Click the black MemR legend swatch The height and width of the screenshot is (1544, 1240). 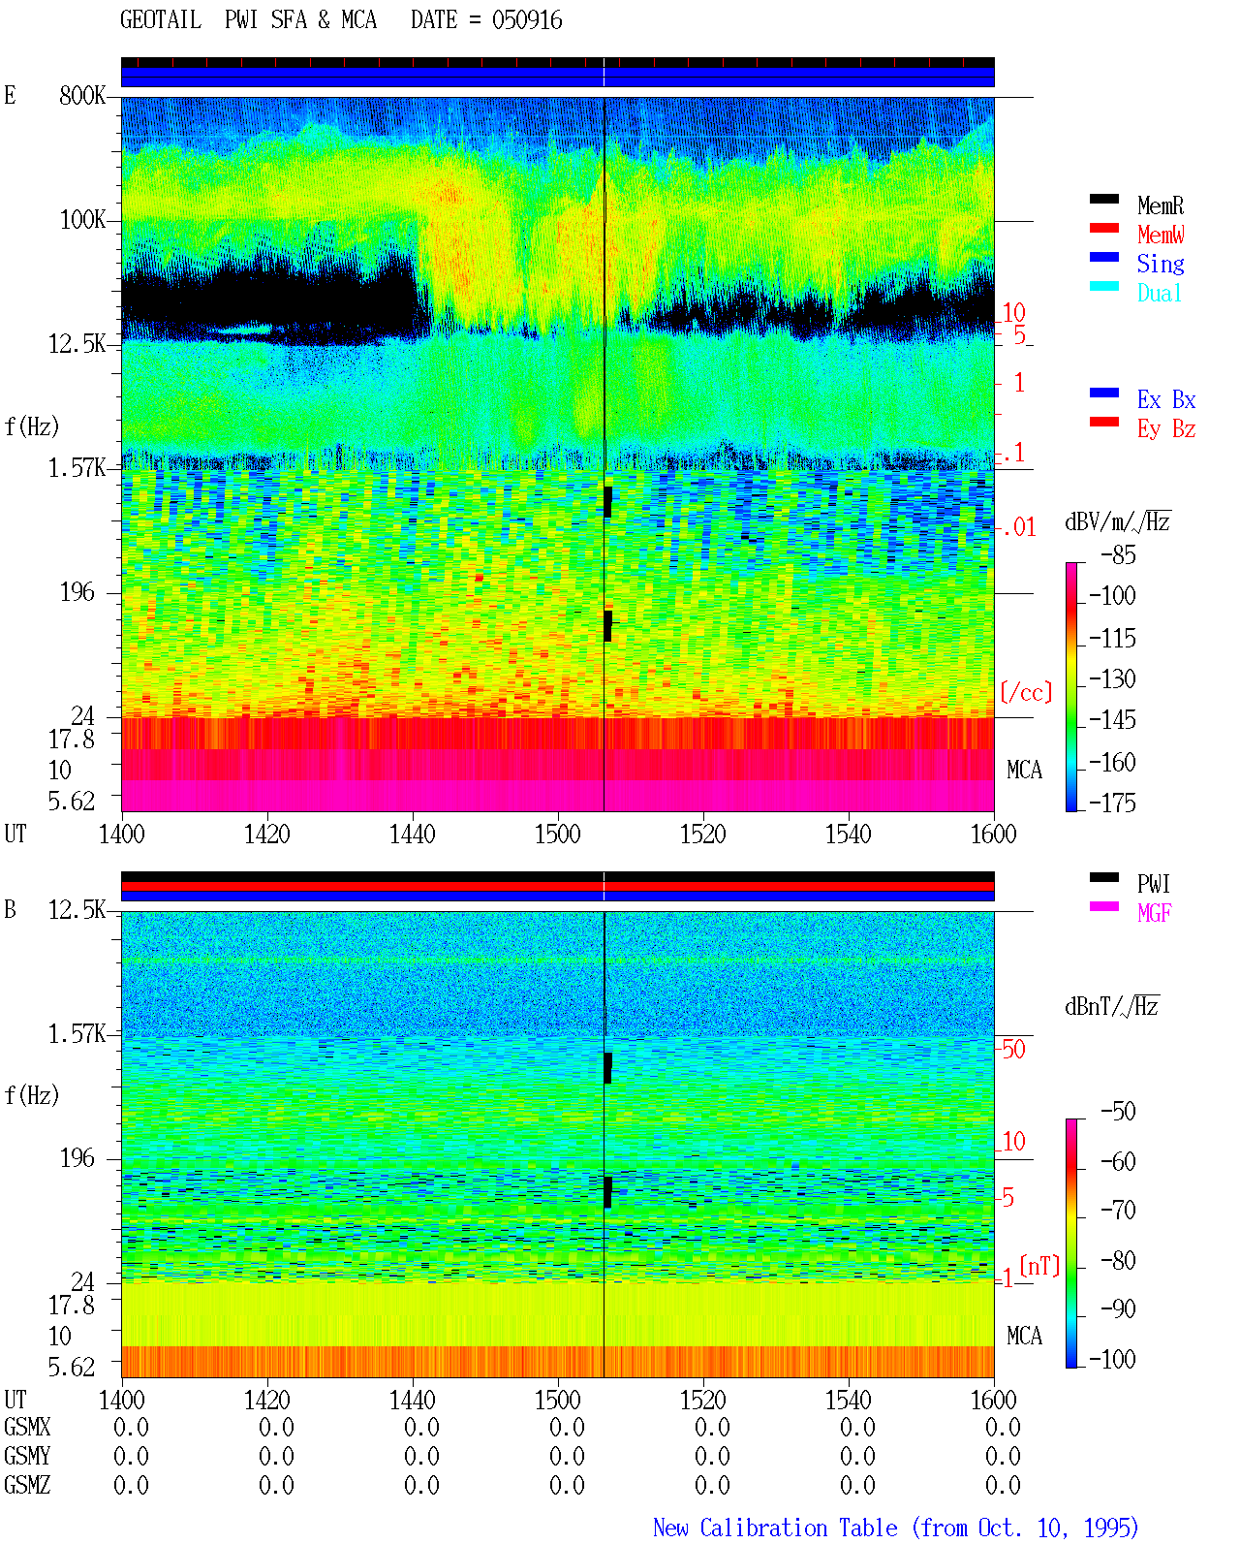[1104, 199]
